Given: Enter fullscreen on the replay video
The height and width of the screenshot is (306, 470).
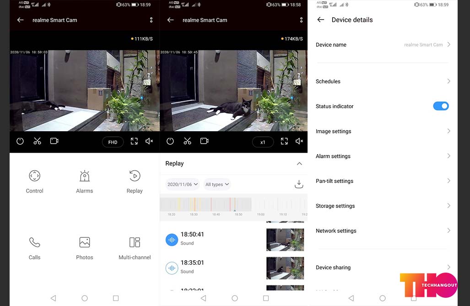Looking at the screenshot, I should point(284,141).
